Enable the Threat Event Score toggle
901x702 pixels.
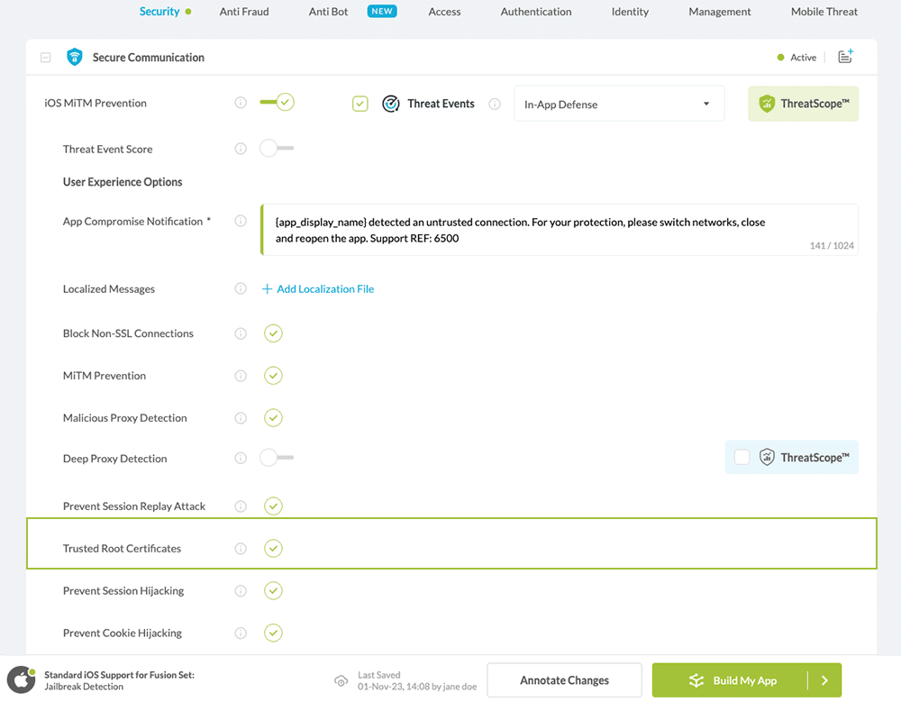(x=277, y=149)
